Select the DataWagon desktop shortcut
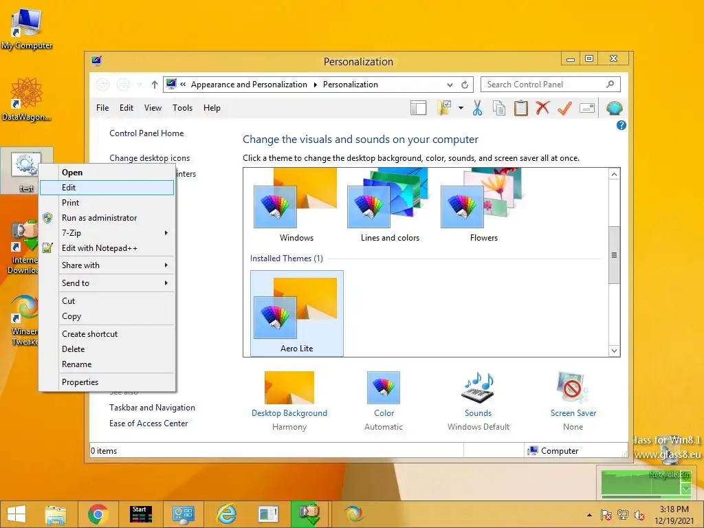This screenshot has width=704, height=528. click(x=27, y=99)
